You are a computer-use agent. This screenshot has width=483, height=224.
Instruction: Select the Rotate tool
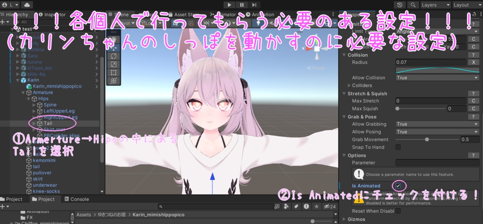(114, 56)
